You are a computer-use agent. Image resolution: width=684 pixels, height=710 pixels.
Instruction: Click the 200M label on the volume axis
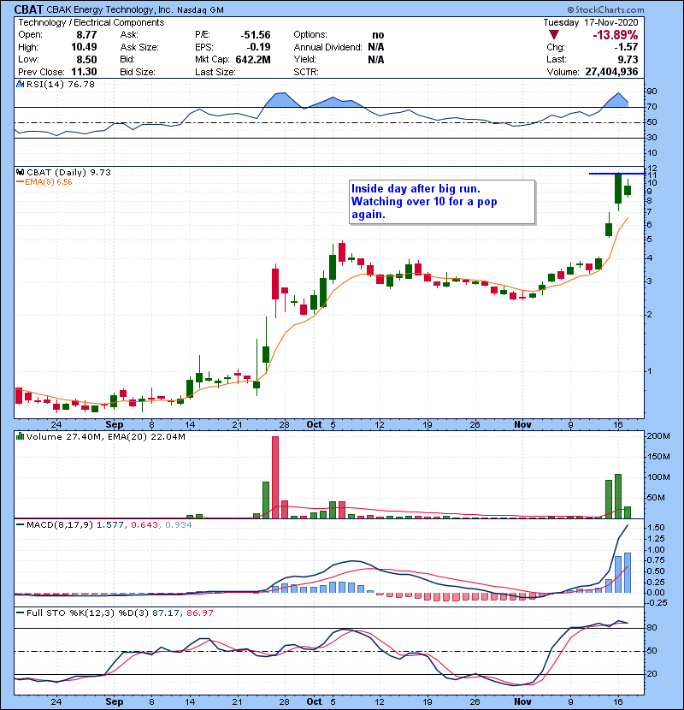(x=658, y=436)
